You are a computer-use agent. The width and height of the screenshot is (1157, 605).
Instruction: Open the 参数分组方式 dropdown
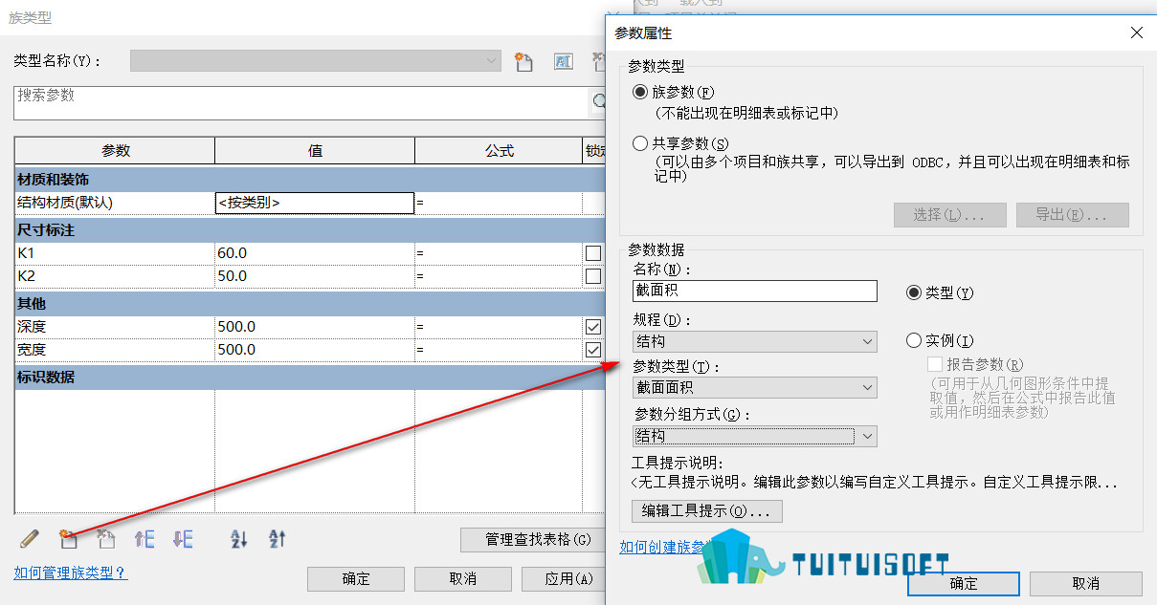point(754,436)
